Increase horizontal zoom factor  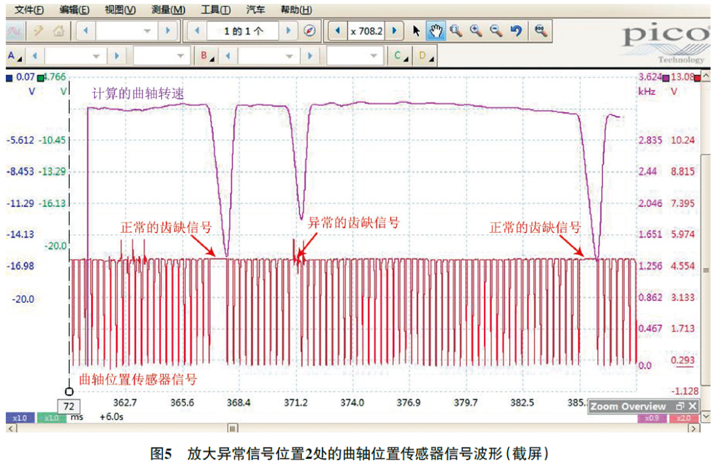(x=394, y=31)
